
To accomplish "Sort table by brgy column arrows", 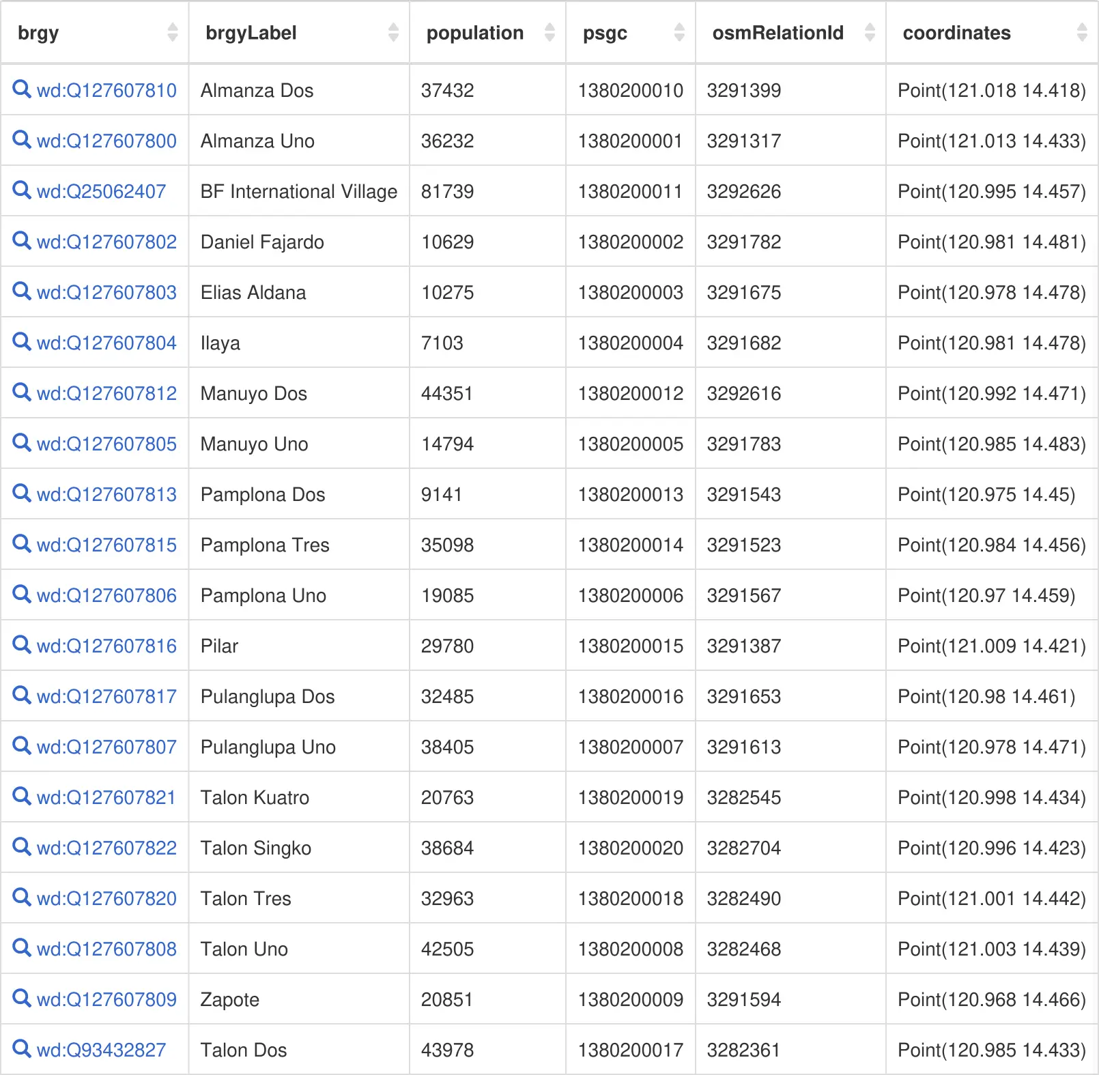I will pyautogui.click(x=173, y=32).
